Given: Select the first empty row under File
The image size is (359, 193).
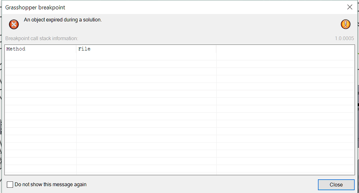Looking at the screenshot, I should [146, 56].
